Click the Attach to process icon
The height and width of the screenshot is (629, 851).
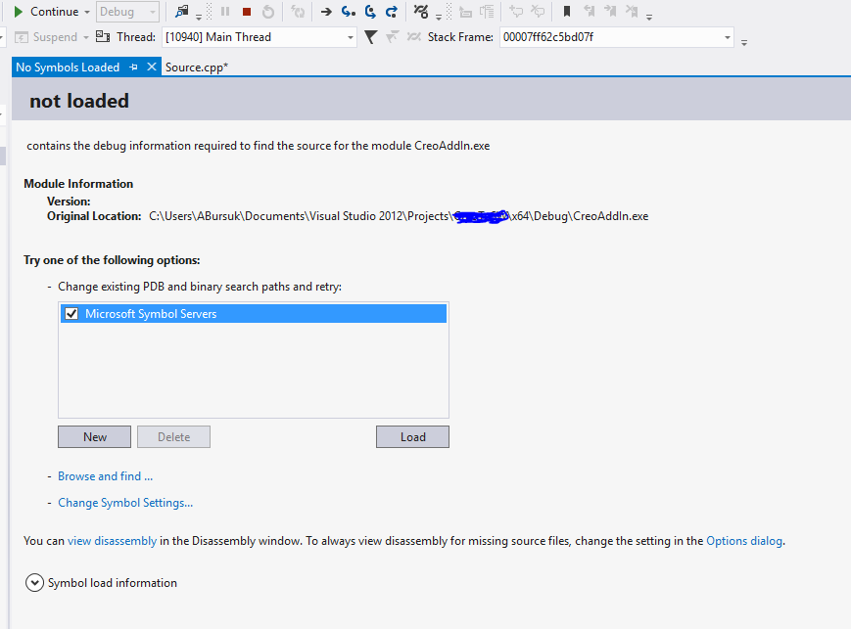[182, 12]
